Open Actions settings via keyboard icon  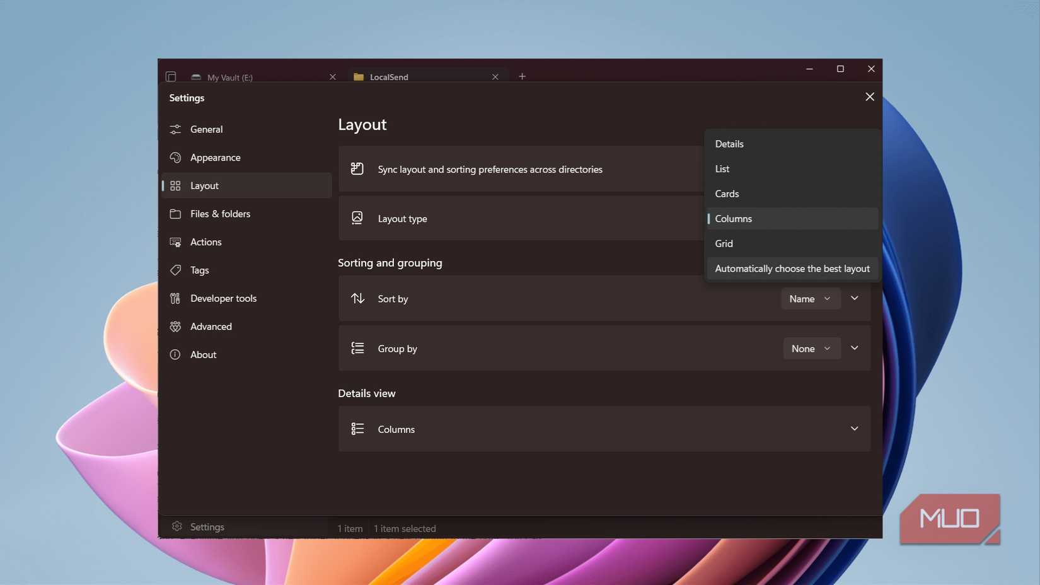pos(175,241)
